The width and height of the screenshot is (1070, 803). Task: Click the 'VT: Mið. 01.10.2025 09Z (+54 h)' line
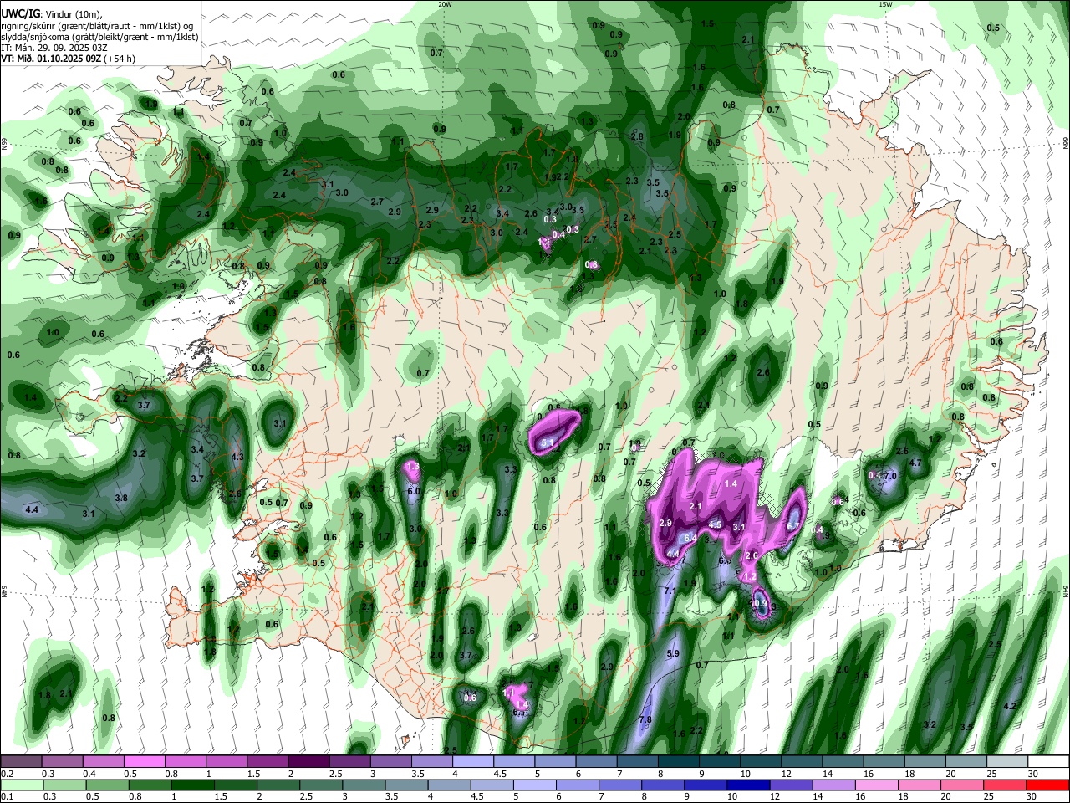68,59
